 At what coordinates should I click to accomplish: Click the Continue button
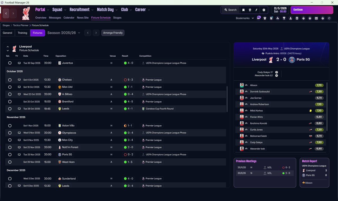(x=312, y=10)
